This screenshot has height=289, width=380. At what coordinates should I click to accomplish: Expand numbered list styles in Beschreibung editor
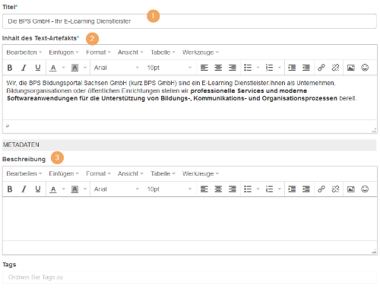pos(280,189)
